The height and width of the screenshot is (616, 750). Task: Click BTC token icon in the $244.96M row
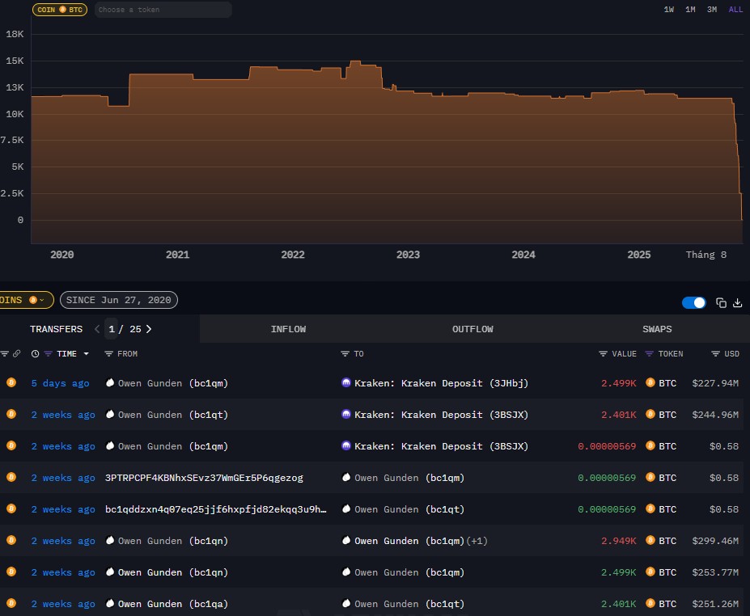650,414
